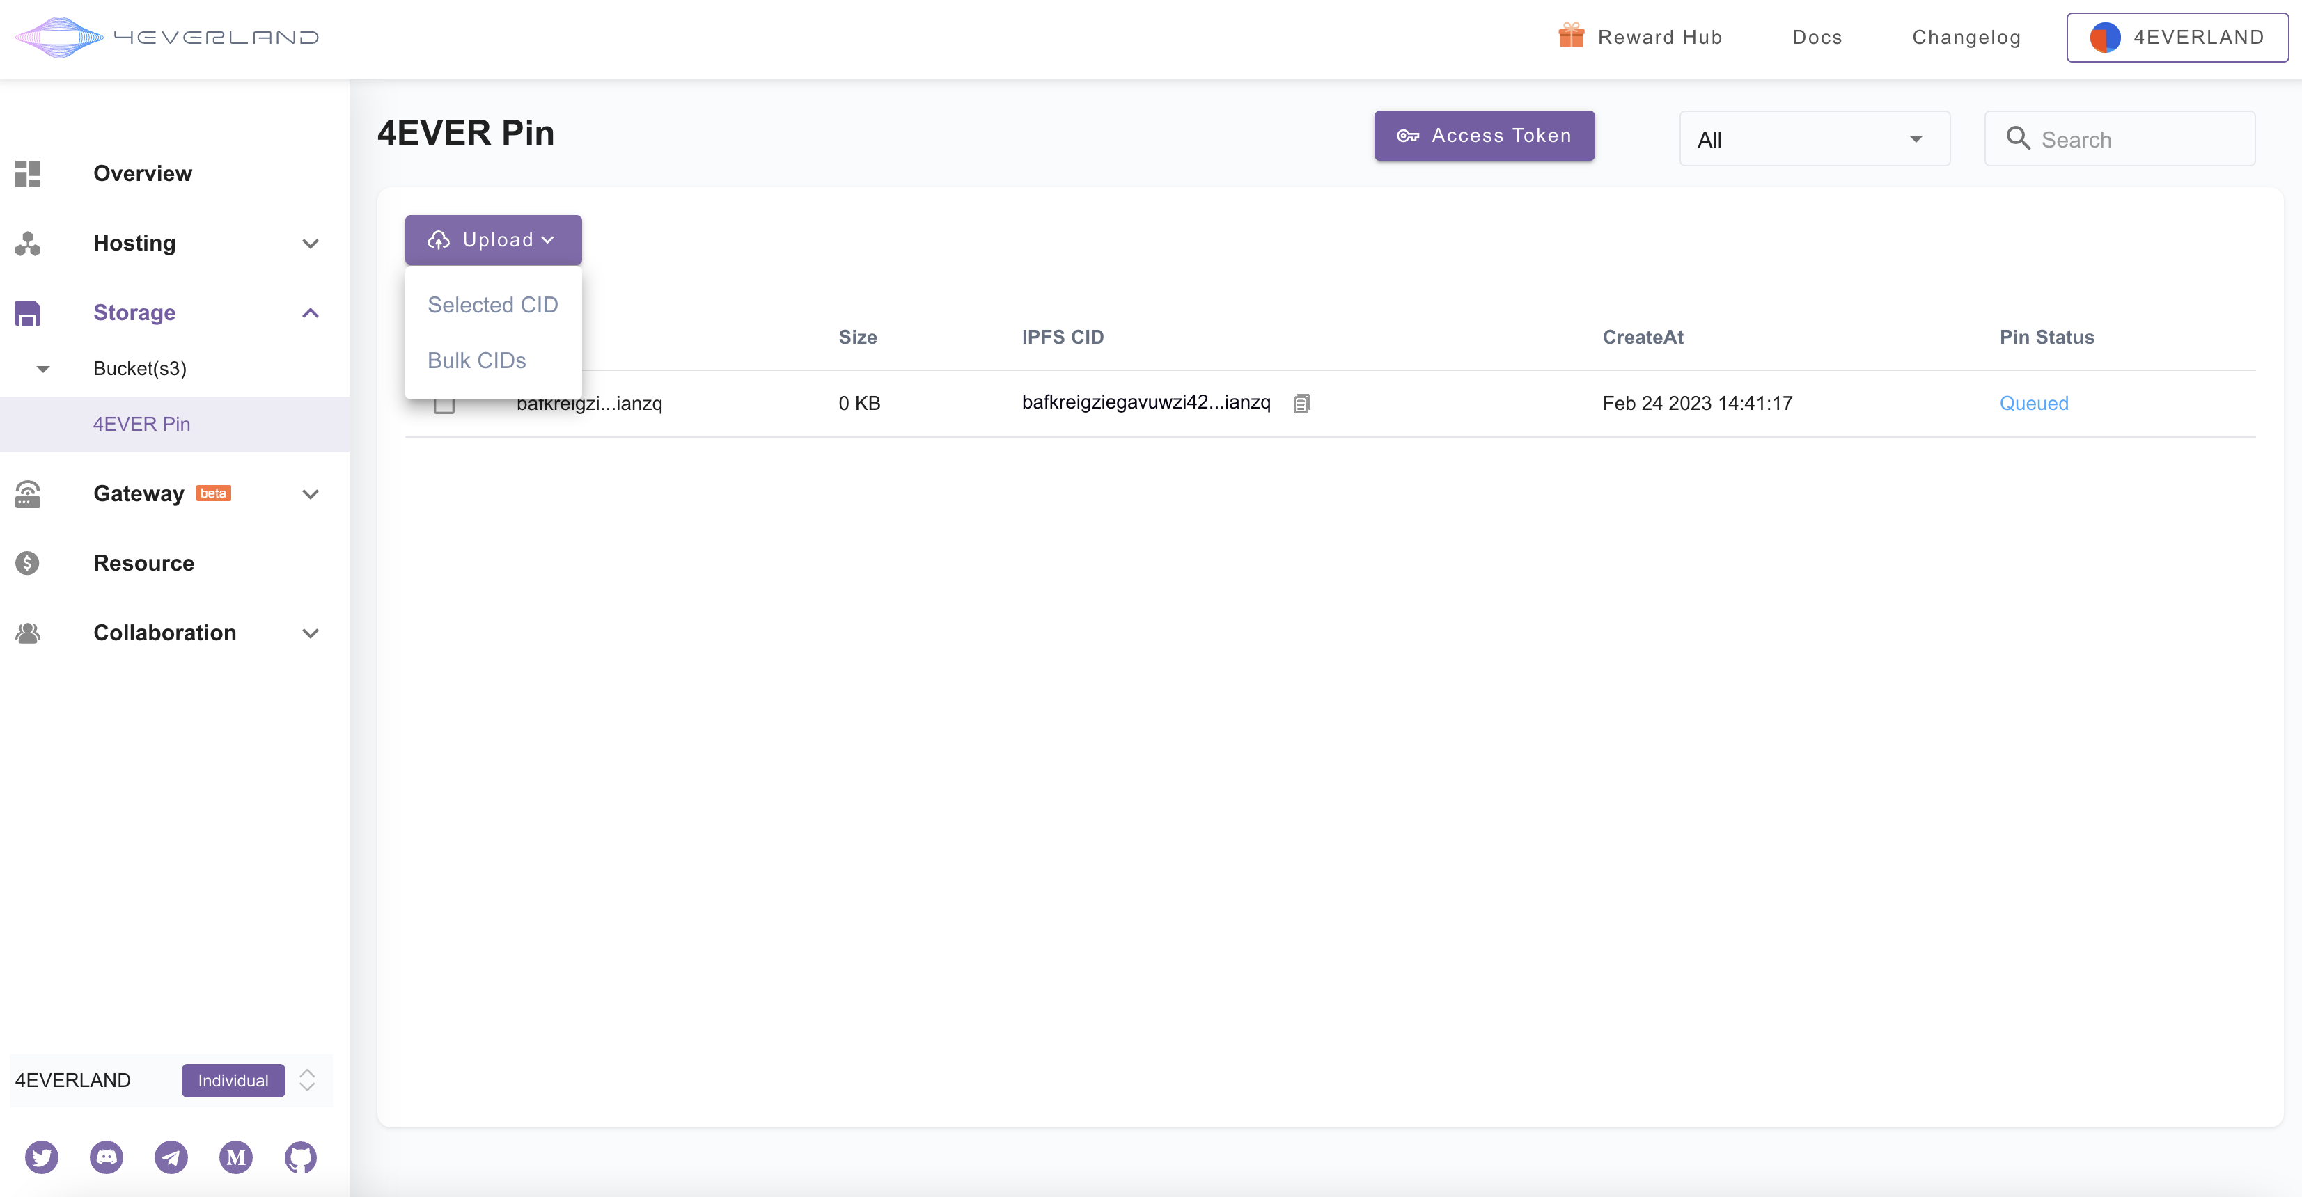Open the All status filter dropdown

click(x=1814, y=138)
